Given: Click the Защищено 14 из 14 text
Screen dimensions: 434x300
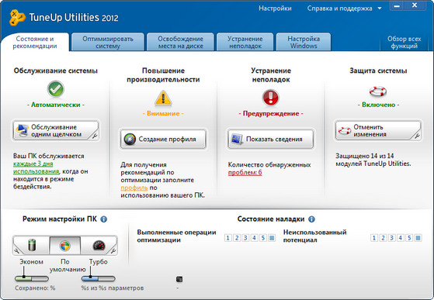Looking at the screenshot, I should (365, 156).
